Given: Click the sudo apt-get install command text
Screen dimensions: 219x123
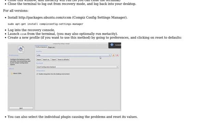Looking at the screenshot, I should (x=46, y=24).
